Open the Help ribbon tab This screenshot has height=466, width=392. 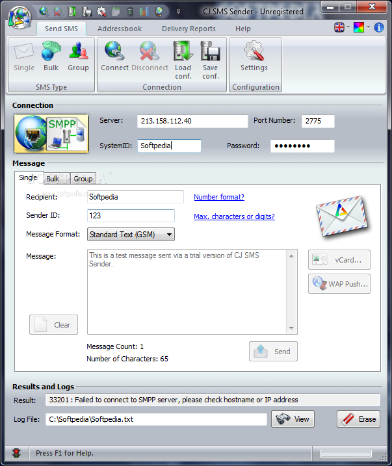click(x=243, y=29)
